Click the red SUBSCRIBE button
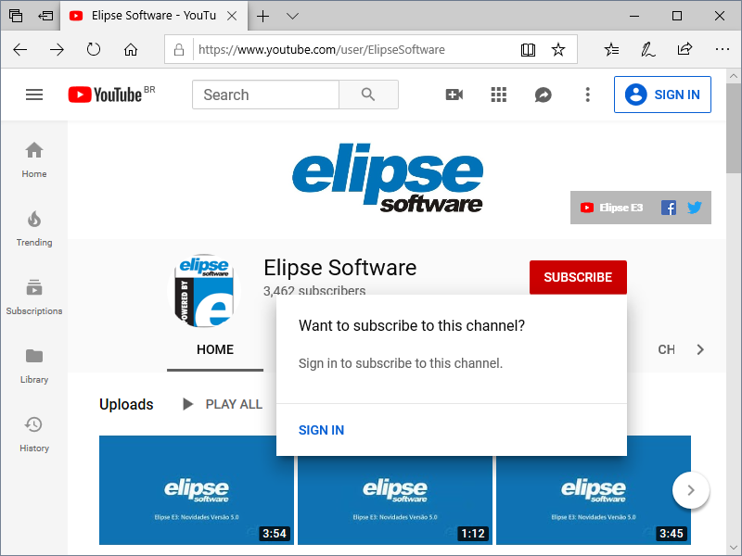742x556 pixels. [578, 277]
